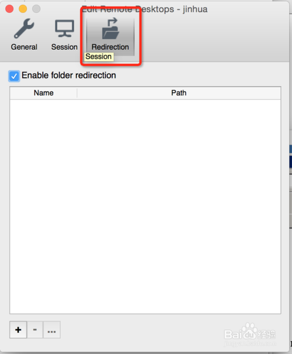
Task: Select the Redirection folder arrow icon
Action: [x=110, y=29]
